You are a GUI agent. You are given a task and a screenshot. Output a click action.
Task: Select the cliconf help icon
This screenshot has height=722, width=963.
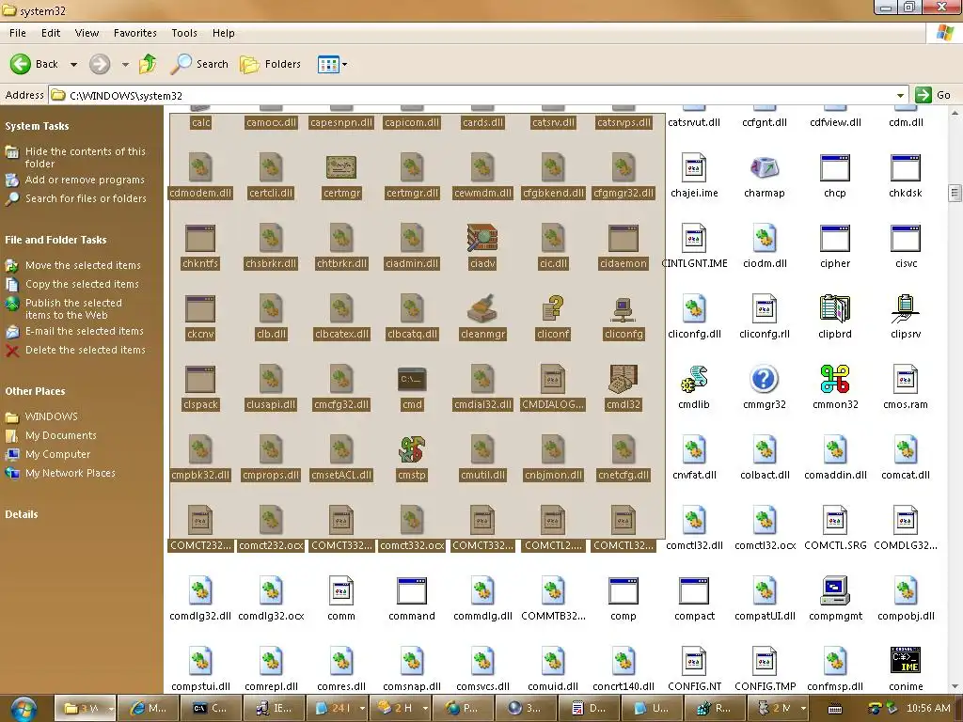point(553,308)
